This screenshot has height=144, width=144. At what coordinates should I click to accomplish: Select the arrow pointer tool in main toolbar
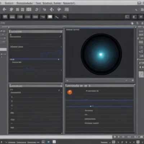4,9
